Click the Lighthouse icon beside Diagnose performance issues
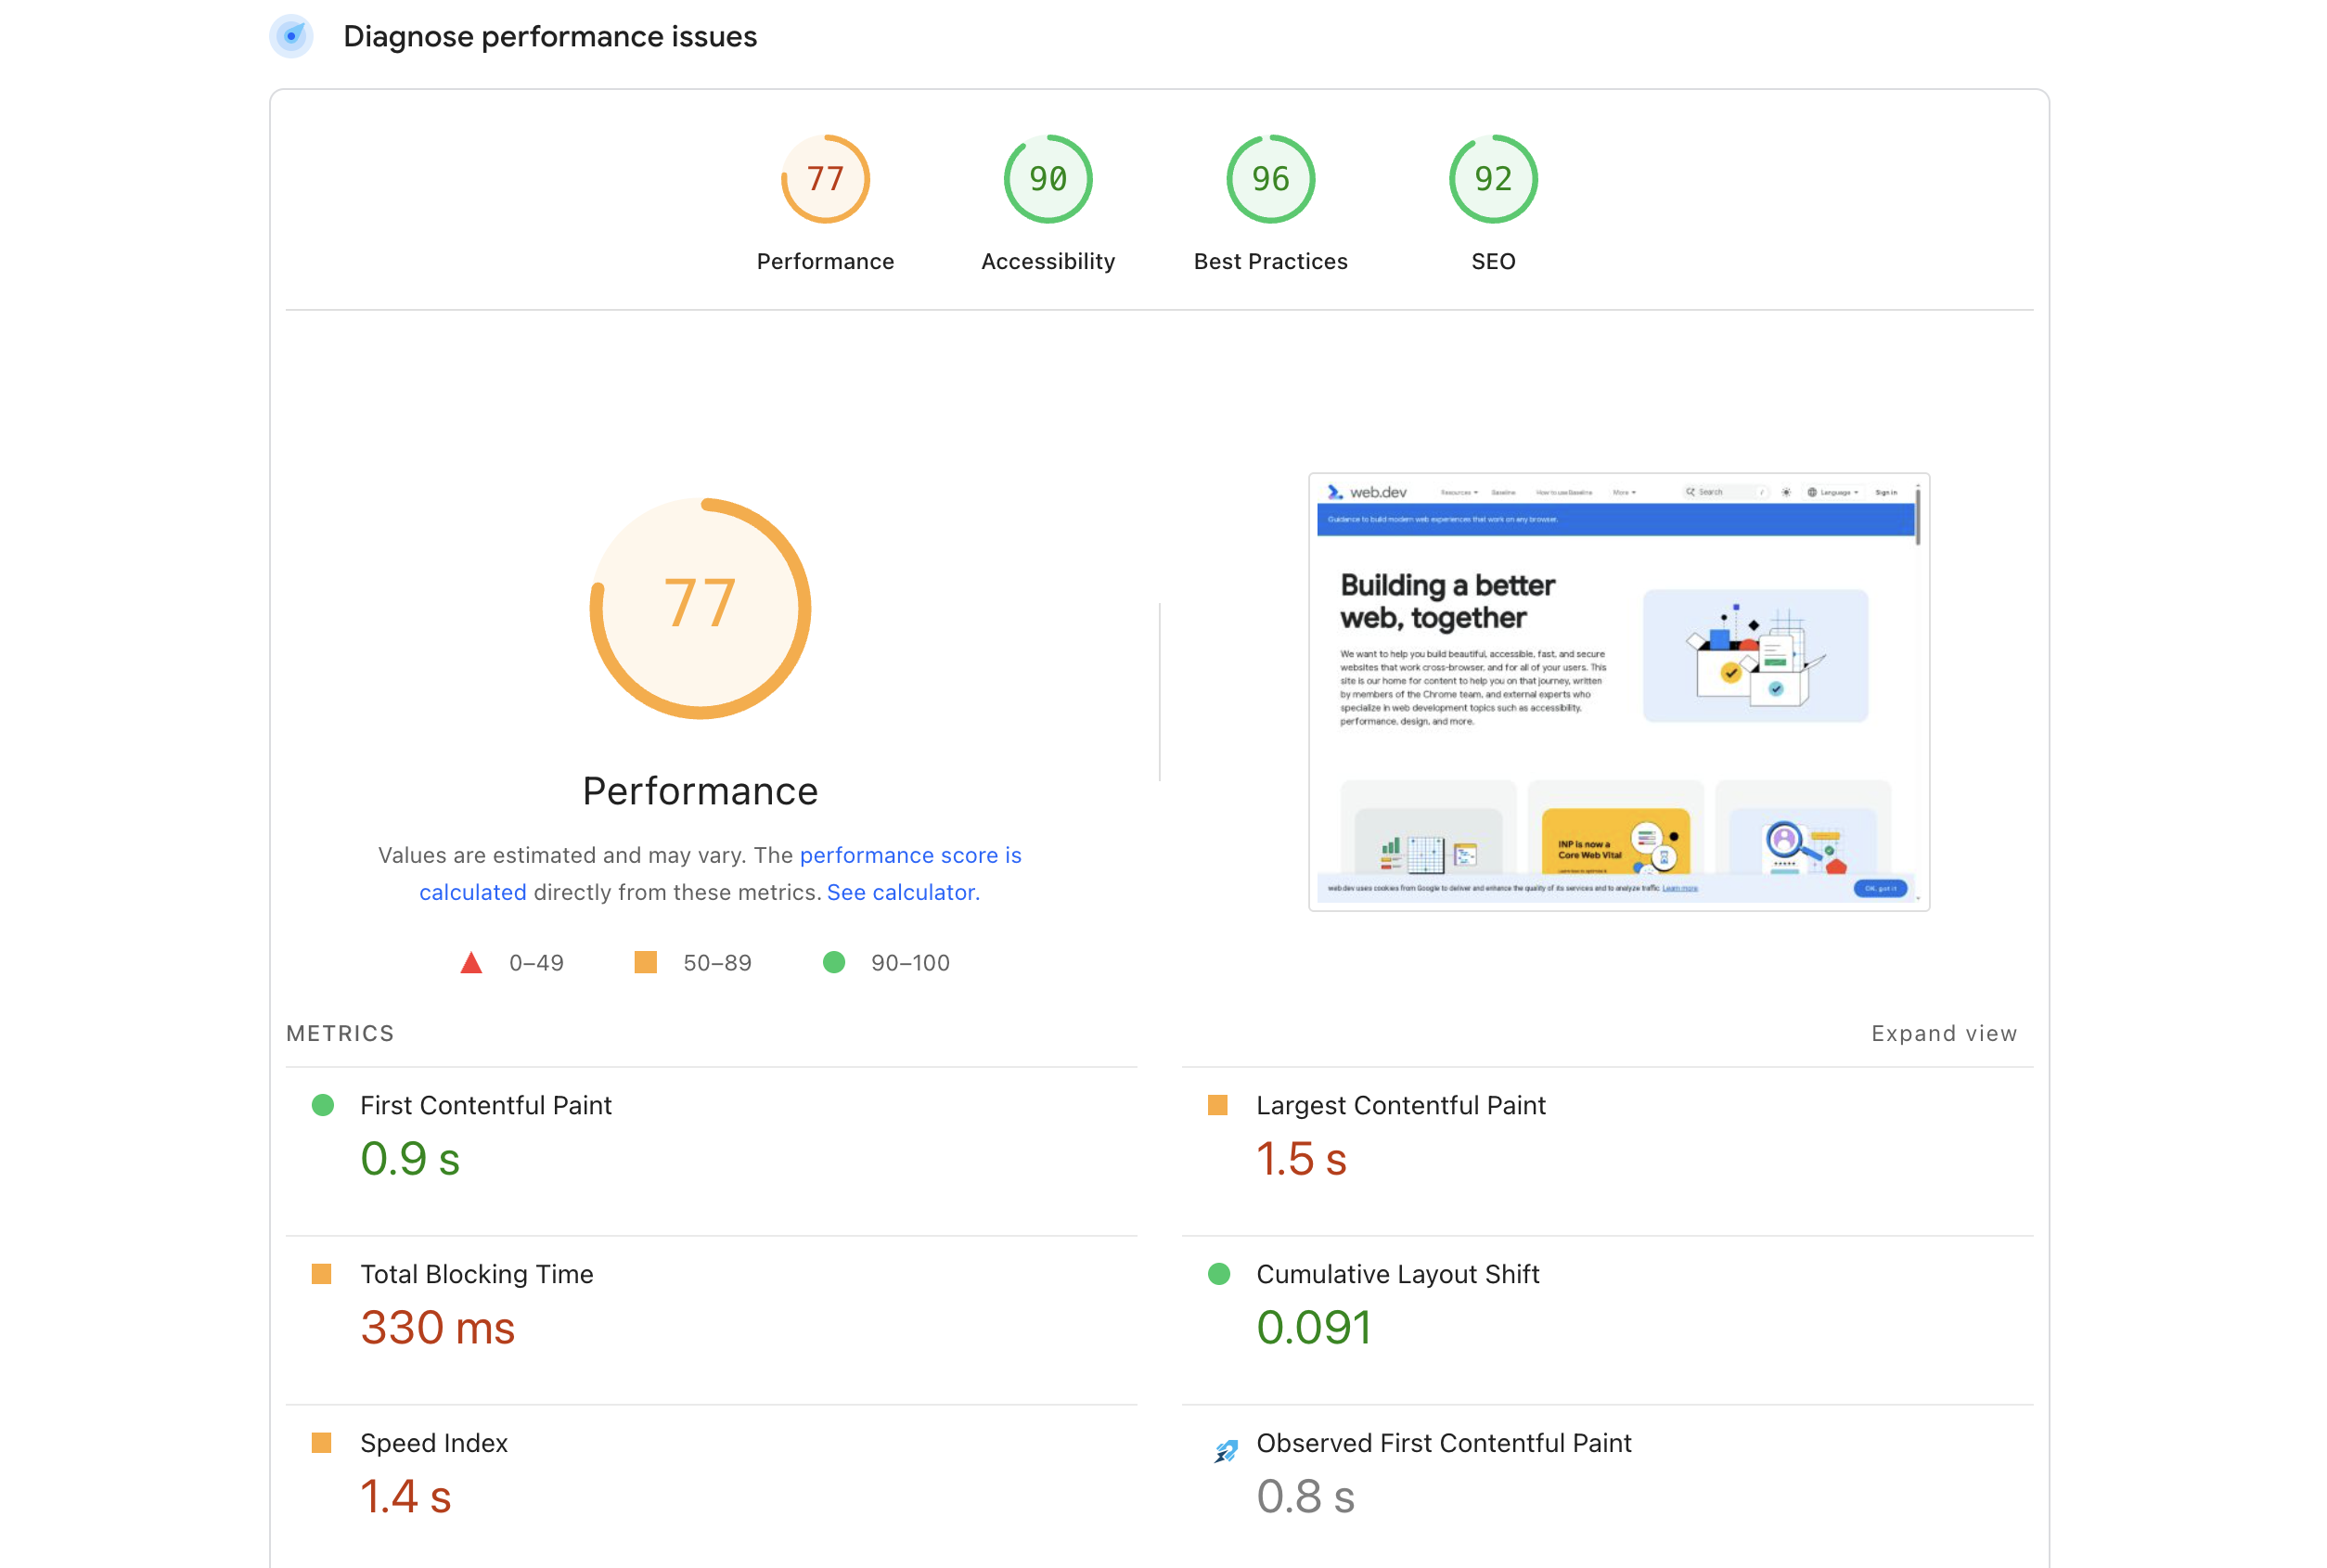The height and width of the screenshot is (1568, 2327). pos(291,36)
